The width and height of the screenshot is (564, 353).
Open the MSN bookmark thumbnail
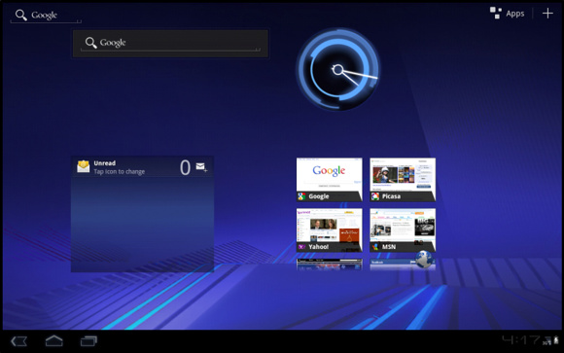[x=403, y=229]
